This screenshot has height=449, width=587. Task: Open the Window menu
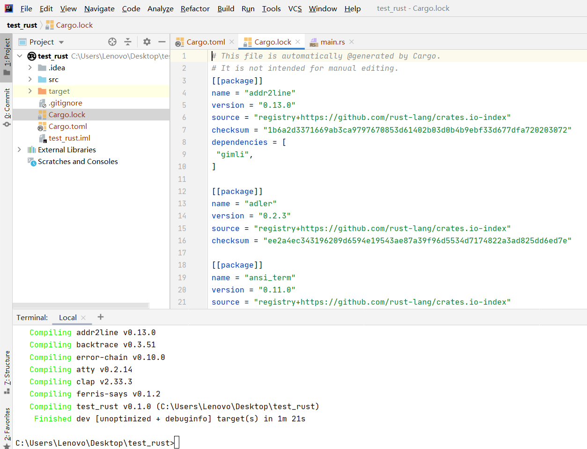[323, 8]
